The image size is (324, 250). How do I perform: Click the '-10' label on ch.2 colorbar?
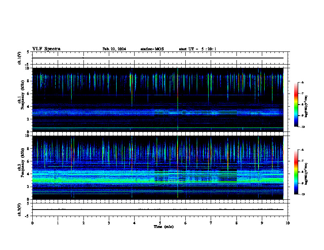(303, 194)
